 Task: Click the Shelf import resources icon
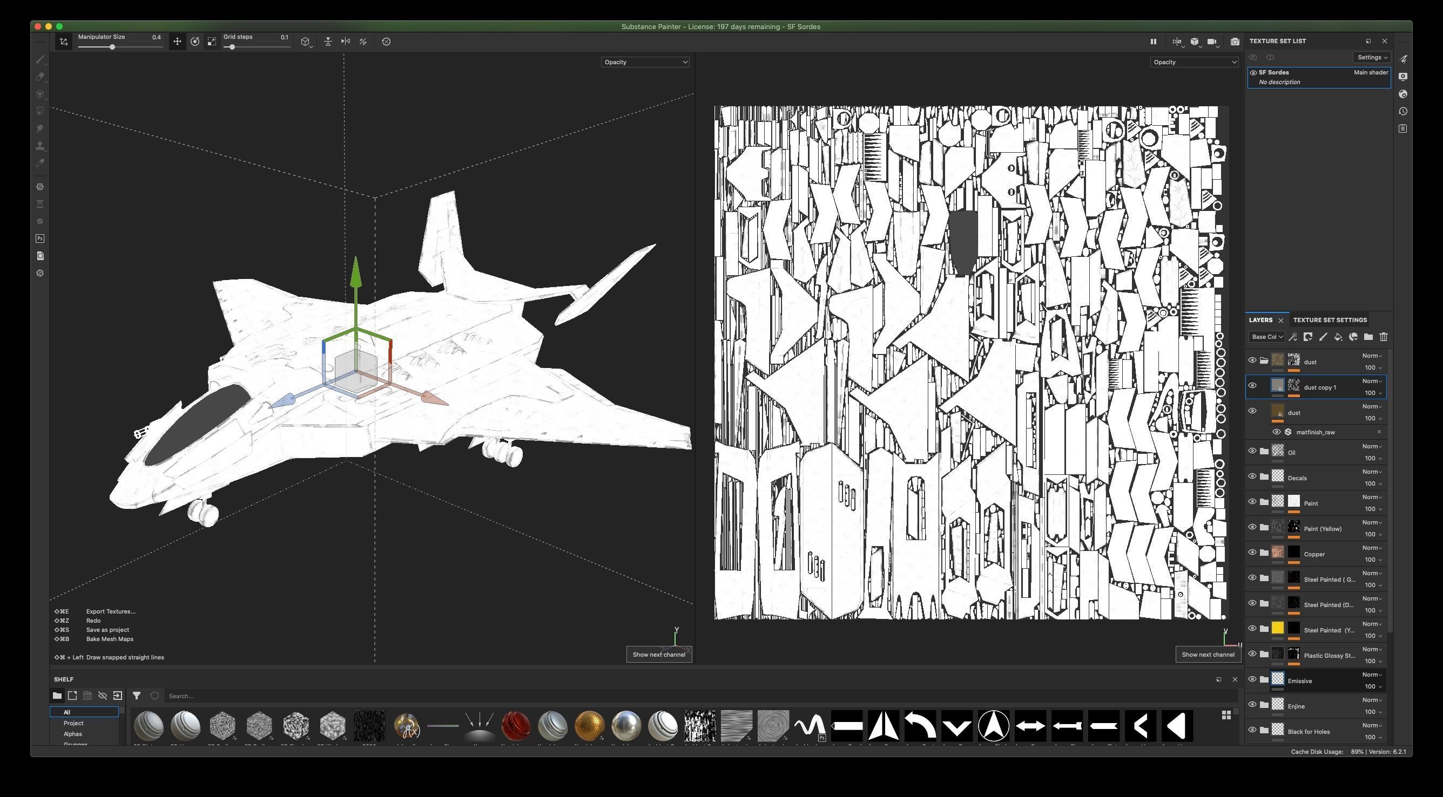[x=118, y=696]
